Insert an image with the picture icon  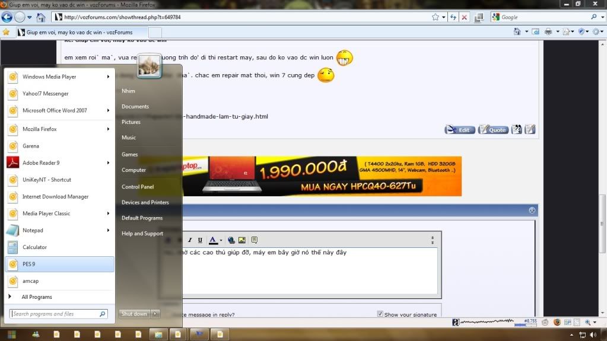(242, 240)
